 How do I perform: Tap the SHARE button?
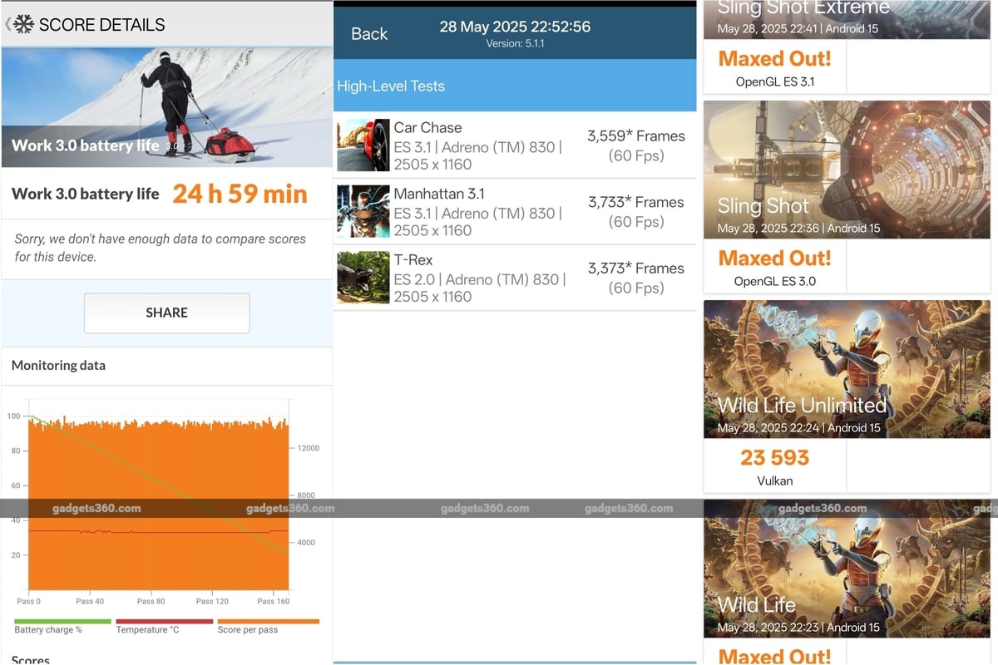click(166, 313)
